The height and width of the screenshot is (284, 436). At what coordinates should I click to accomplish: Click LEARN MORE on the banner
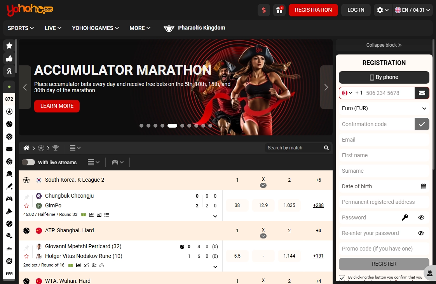57,106
